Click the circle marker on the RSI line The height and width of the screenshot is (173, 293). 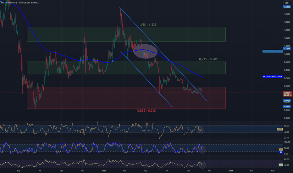202,165
